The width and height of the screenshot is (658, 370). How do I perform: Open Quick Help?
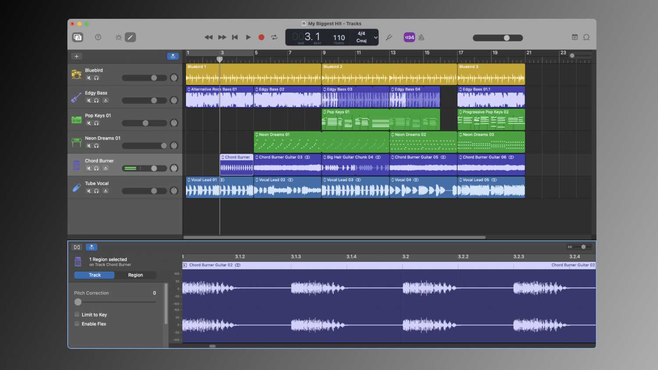(x=98, y=37)
